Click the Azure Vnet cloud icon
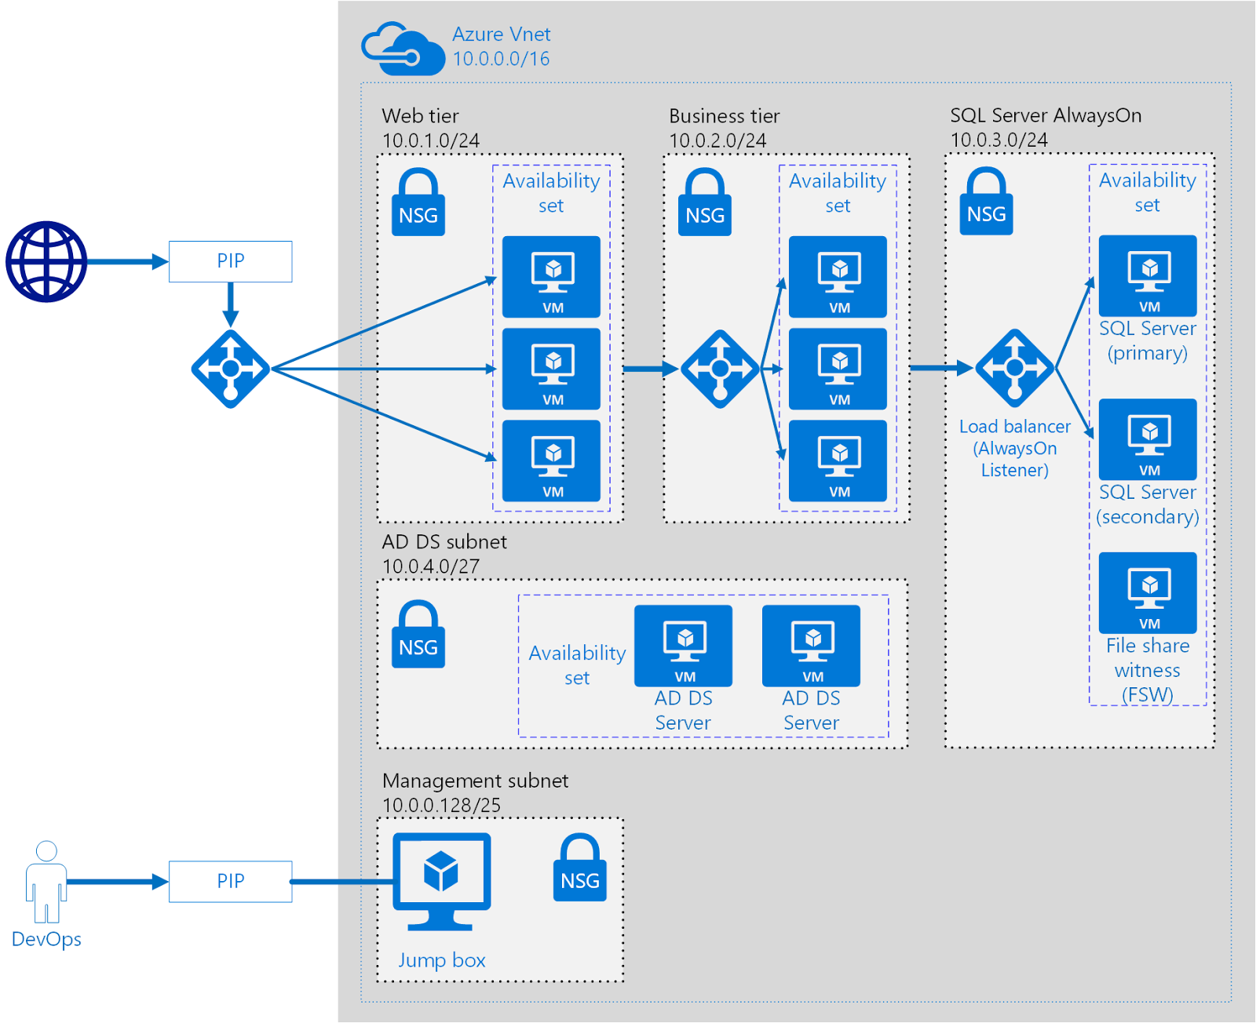This screenshot has width=1256, height=1023. [403, 49]
